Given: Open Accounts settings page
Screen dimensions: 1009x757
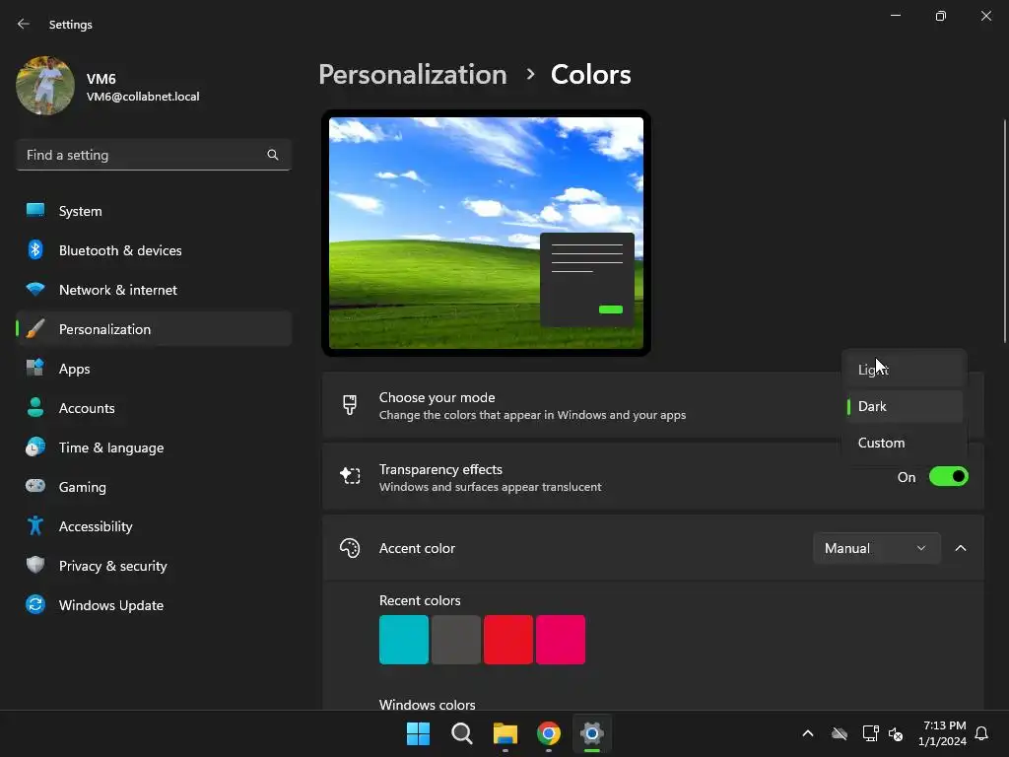Looking at the screenshot, I should coord(154,407).
